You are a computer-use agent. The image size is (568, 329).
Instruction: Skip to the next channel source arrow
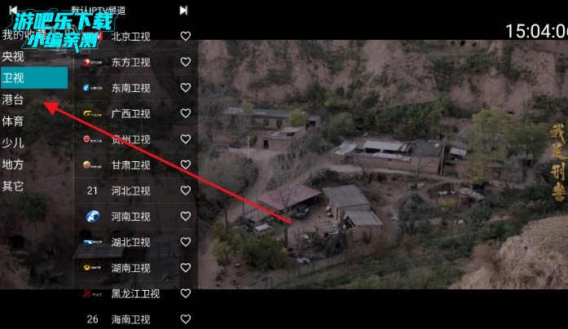[x=183, y=11]
